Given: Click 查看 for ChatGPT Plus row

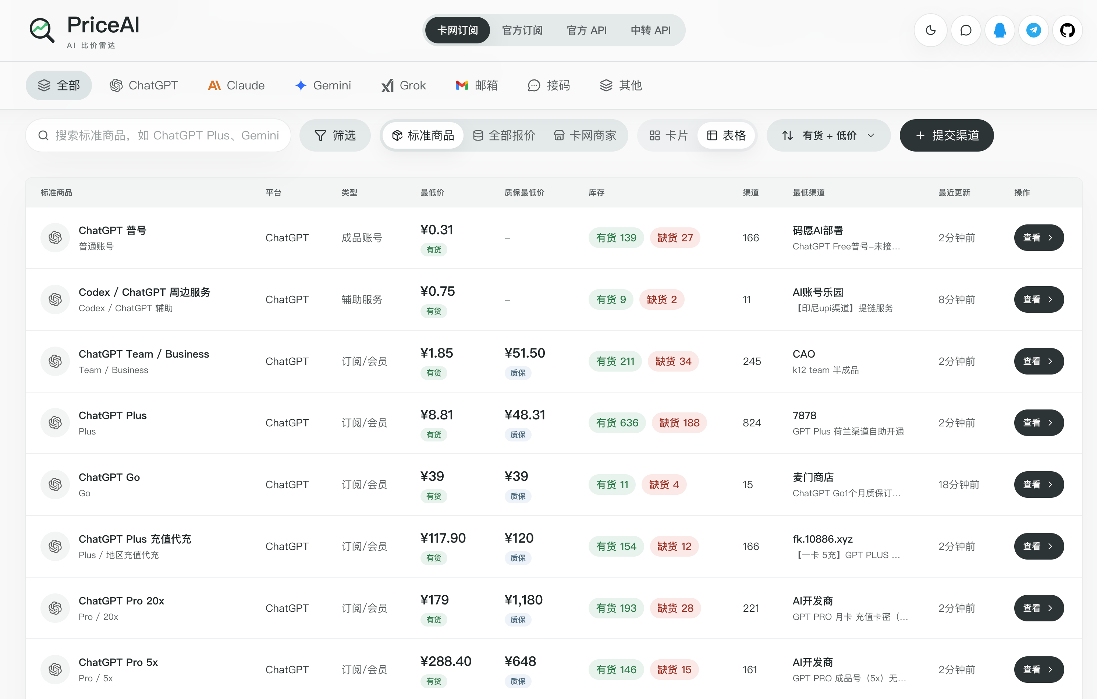Looking at the screenshot, I should [x=1039, y=423].
